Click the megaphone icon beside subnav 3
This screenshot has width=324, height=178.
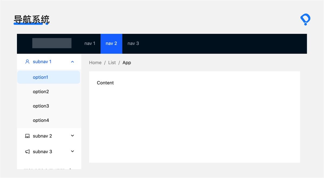tap(27, 152)
